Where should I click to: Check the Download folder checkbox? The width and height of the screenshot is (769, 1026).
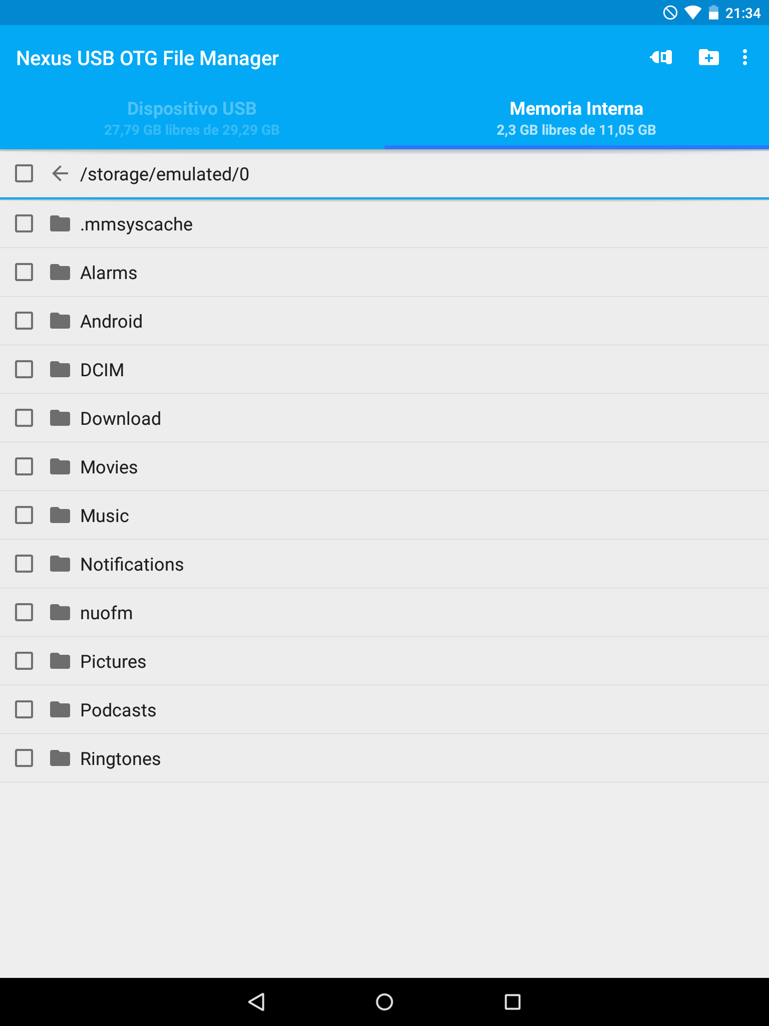tap(24, 418)
